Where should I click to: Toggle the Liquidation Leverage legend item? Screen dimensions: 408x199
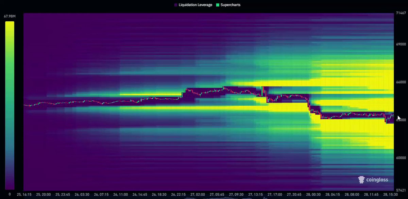pyautogui.click(x=193, y=5)
